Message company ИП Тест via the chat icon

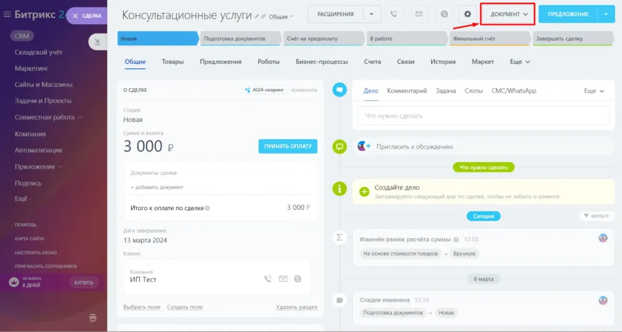click(x=297, y=279)
